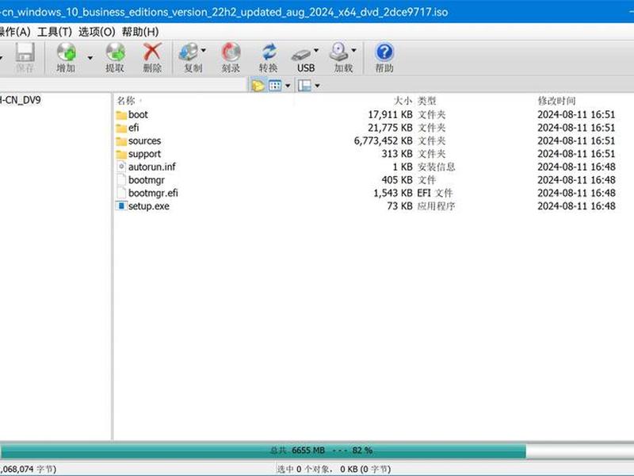
Task: Click the Add (增加) toolbar icon
Action: click(66, 52)
